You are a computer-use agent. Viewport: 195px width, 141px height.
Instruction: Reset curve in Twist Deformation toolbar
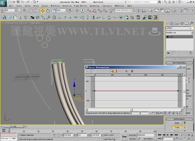[x=126, y=71]
